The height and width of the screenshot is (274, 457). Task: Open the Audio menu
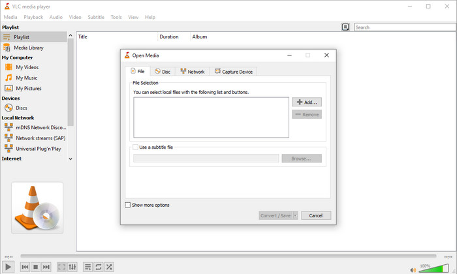tap(56, 17)
